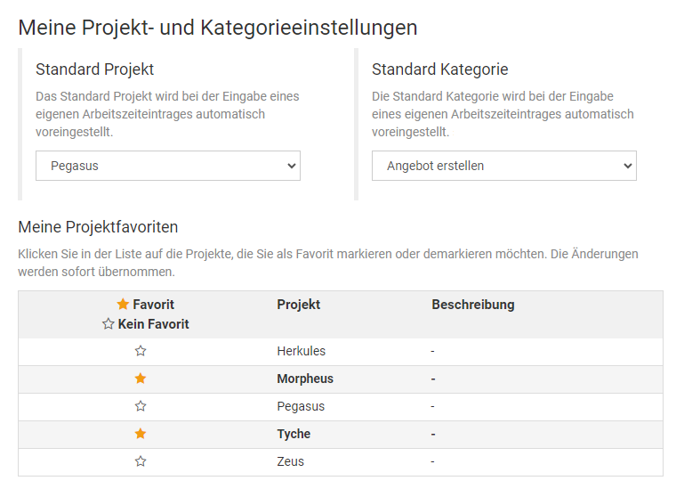Screen dimensions: 684x497
Task: Expand the Standard Kategorie dropdown
Action: coord(503,166)
